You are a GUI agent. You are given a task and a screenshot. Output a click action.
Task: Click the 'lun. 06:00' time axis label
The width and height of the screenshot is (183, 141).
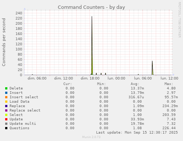[x=143, y=78]
